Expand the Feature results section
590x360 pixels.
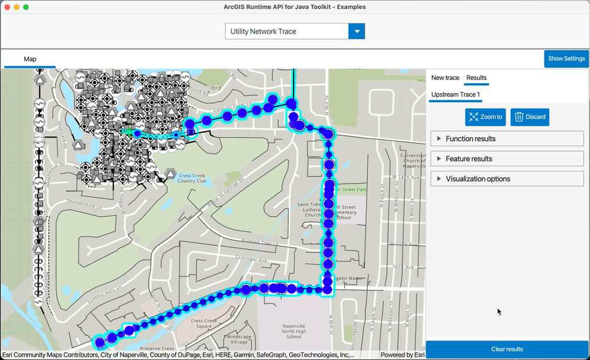(x=507, y=159)
